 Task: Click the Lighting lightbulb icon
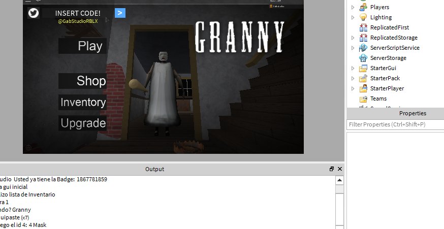(363, 17)
